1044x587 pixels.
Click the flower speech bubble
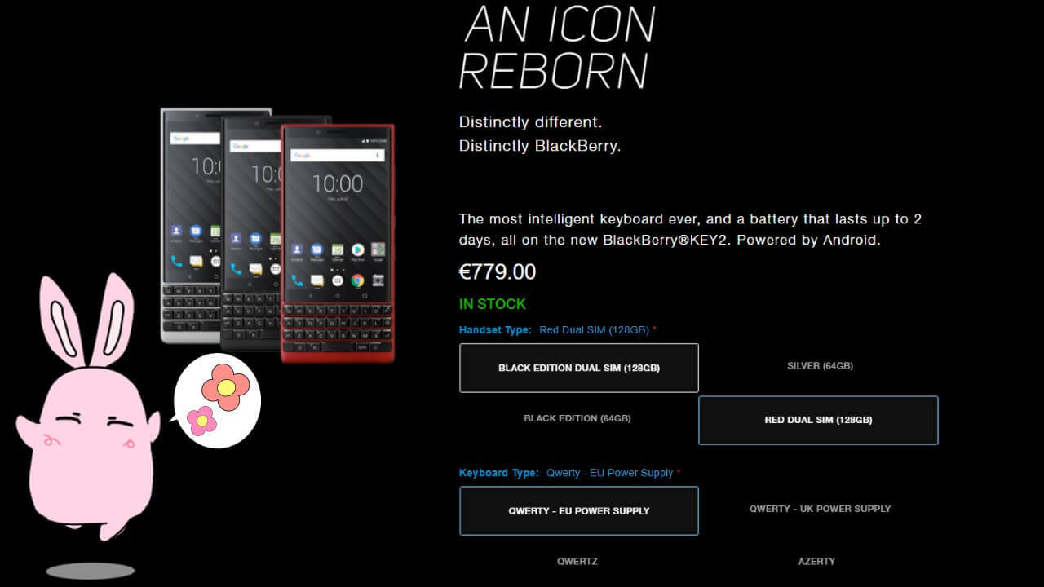(x=216, y=399)
